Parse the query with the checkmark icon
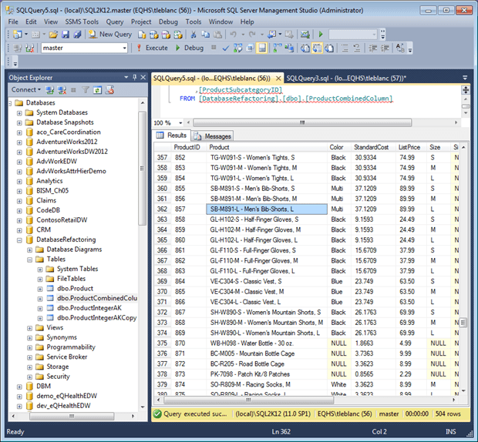The image size is (478, 442). 226,48
